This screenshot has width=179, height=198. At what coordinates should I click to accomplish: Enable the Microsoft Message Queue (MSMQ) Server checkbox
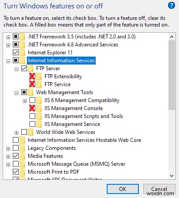(15, 164)
